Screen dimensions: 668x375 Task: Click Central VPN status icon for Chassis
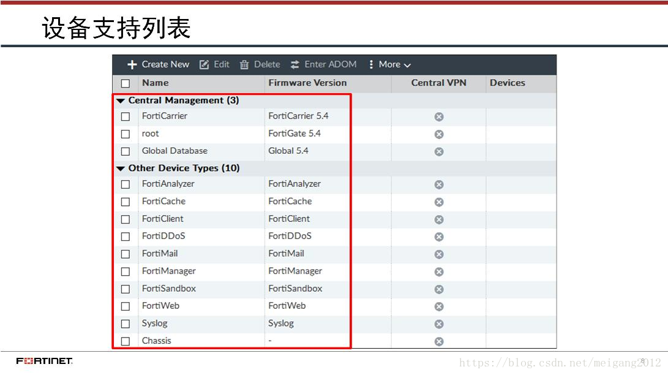point(439,341)
